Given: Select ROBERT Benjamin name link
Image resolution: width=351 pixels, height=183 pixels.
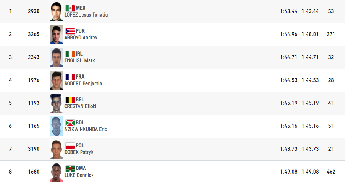Looking at the screenshot, I should 83,83.
